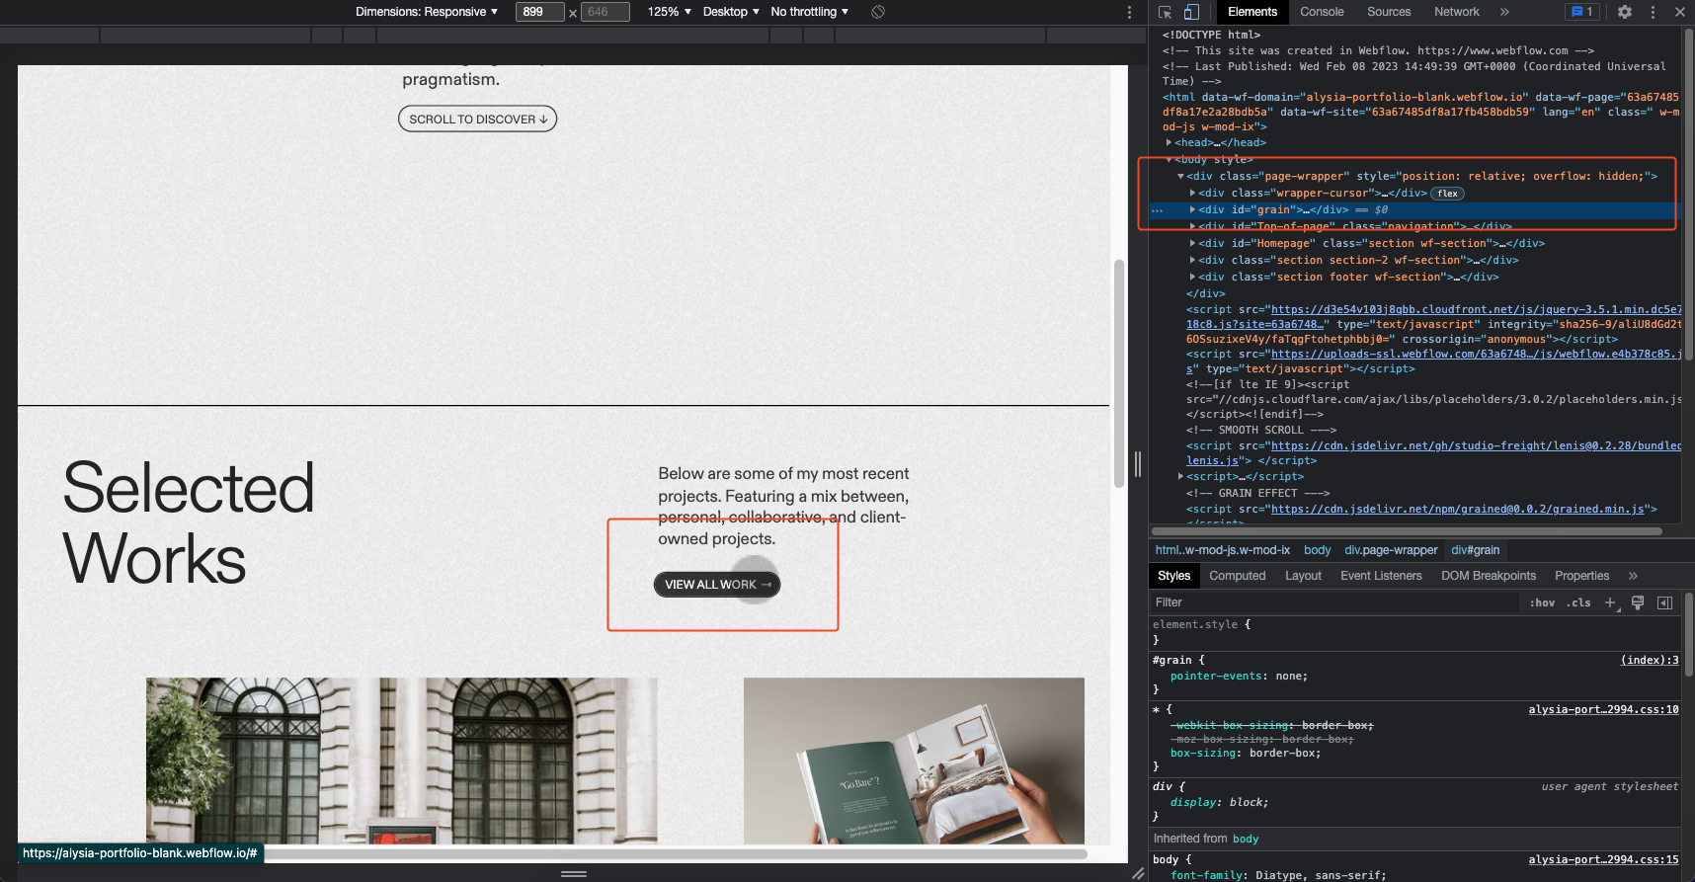Show more Styles pane tabs
Image resolution: width=1695 pixels, height=882 pixels.
[x=1633, y=576]
